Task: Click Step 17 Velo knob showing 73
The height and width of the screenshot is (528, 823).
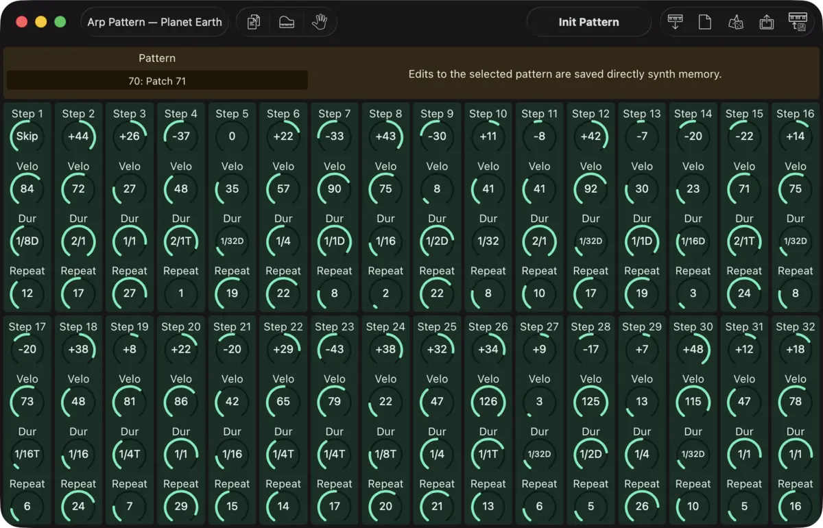Action: 27,402
